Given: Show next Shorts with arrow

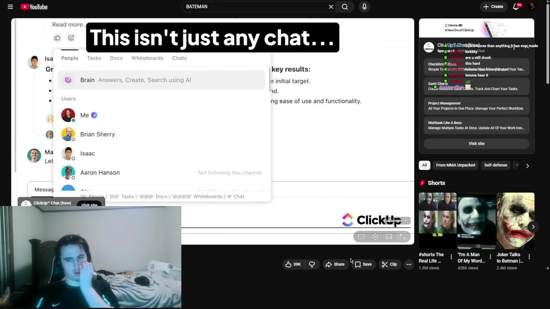Looking at the screenshot, I should pos(533,227).
